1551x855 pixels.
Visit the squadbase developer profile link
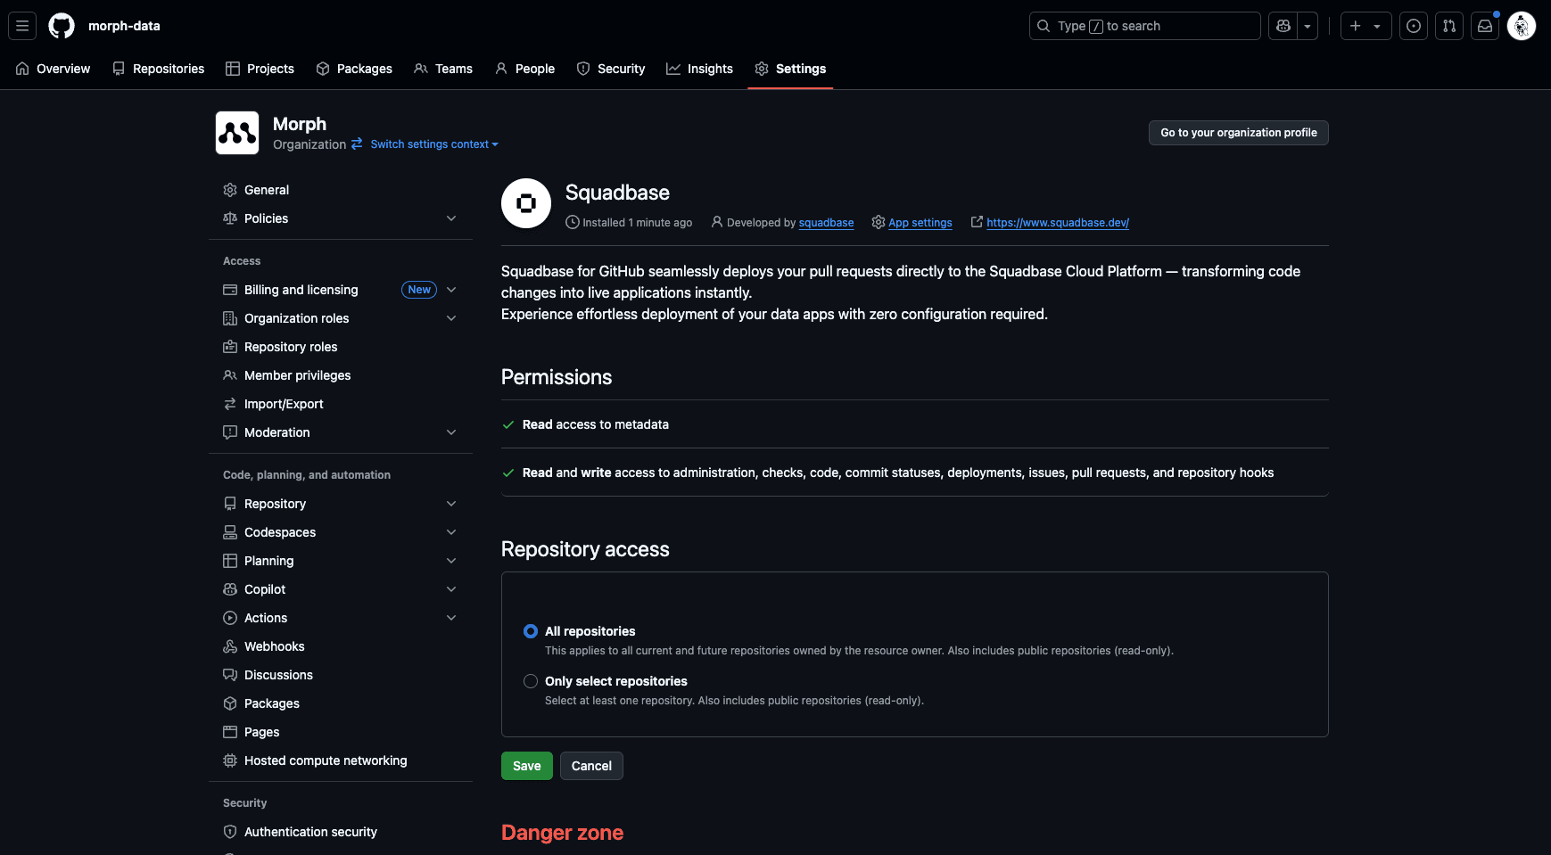coord(825,223)
